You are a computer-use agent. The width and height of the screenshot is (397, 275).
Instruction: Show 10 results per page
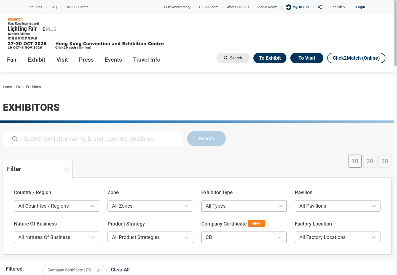click(x=355, y=161)
